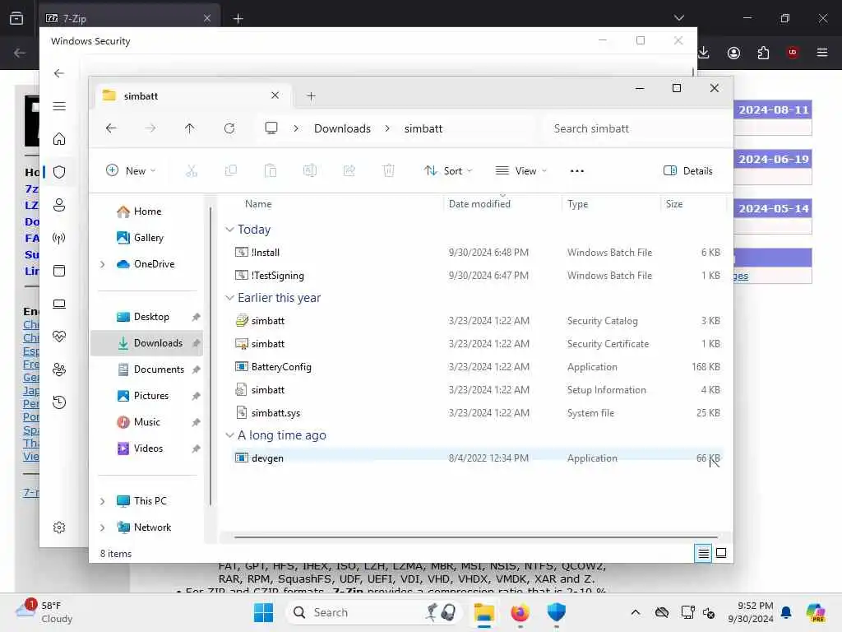Click the Windows Start button
Image resolution: width=842 pixels, height=632 pixels.
(263, 612)
